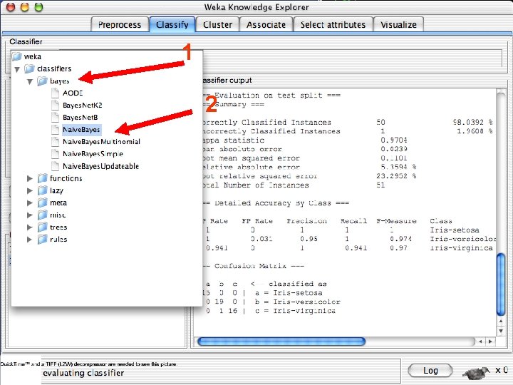Viewport: 513px width, 385px height.
Task: Click the vertical scrollbar thumb in output
Action: (x=501, y=284)
